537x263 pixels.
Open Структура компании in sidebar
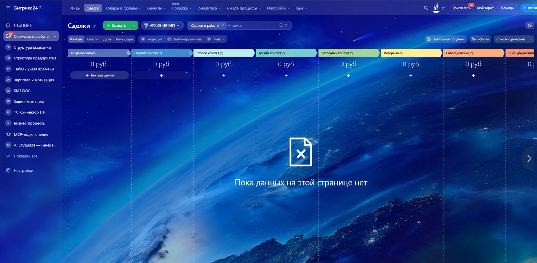click(x=32, y=47)
